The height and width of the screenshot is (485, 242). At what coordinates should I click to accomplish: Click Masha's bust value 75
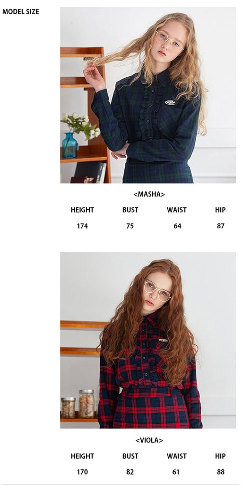click(x=130, y=226)
